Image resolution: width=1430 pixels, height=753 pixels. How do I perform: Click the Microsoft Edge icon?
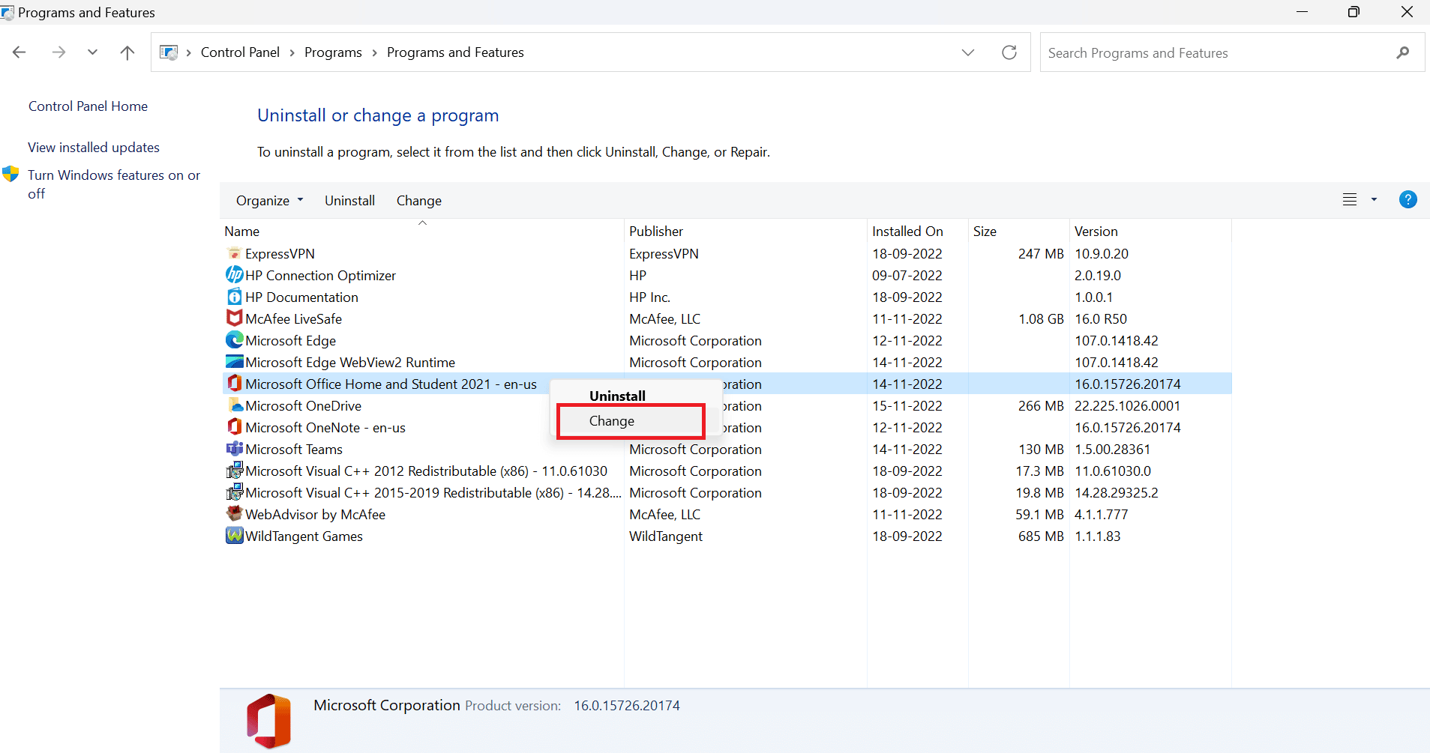coord(234,340)
